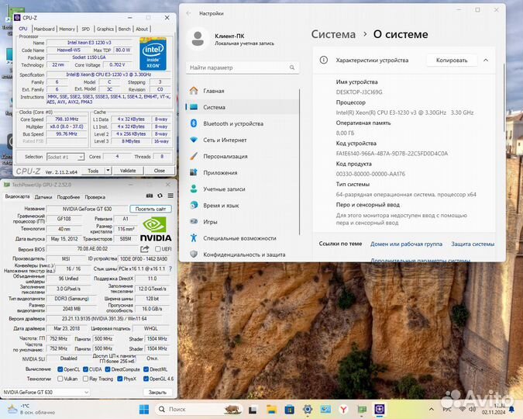Toggle the DirectCompute checkbox
The image size is (523, 419).
coord(108,369)
